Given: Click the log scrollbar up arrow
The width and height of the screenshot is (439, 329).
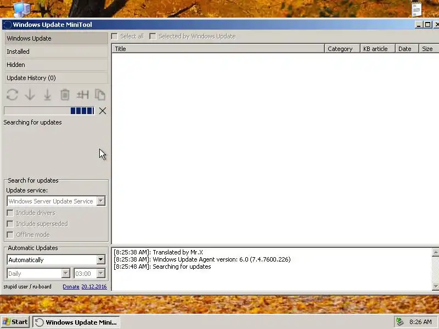Looking at the screenshot, I should pos(435,252).
